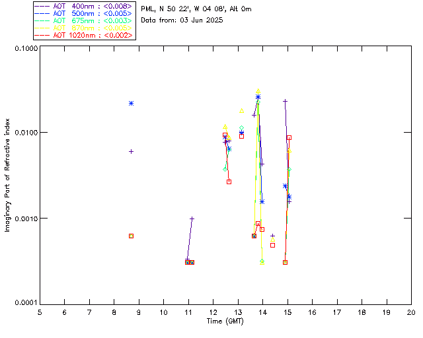Click the AOT 870nm legend entry
Viewport: 423px width, 338px height.
[84, 28]
